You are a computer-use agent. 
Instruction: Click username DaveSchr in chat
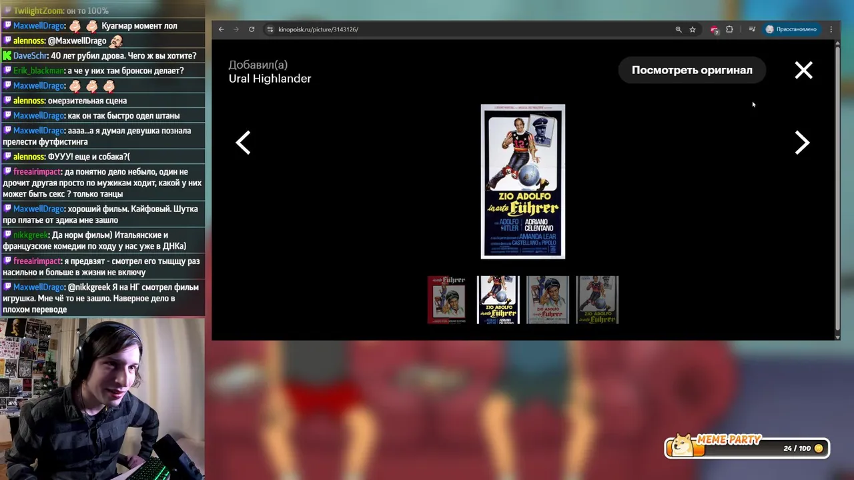click(31, 56)
